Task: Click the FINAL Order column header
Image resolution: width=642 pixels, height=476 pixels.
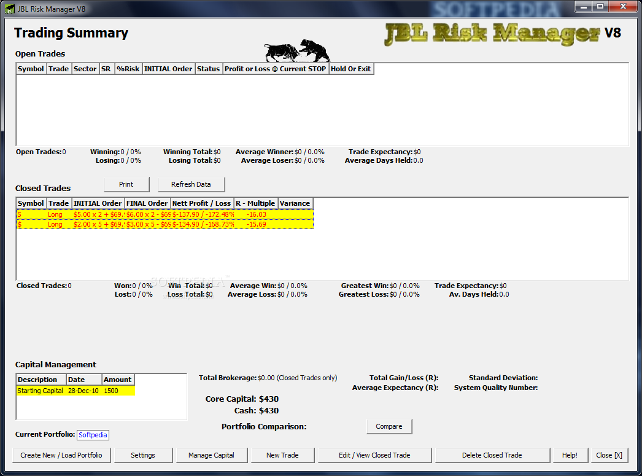Action: click(x=147, y=203)
